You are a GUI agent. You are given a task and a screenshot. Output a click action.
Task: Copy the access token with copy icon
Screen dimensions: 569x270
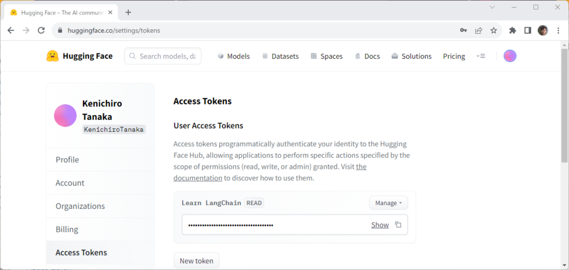pos(398,225)
